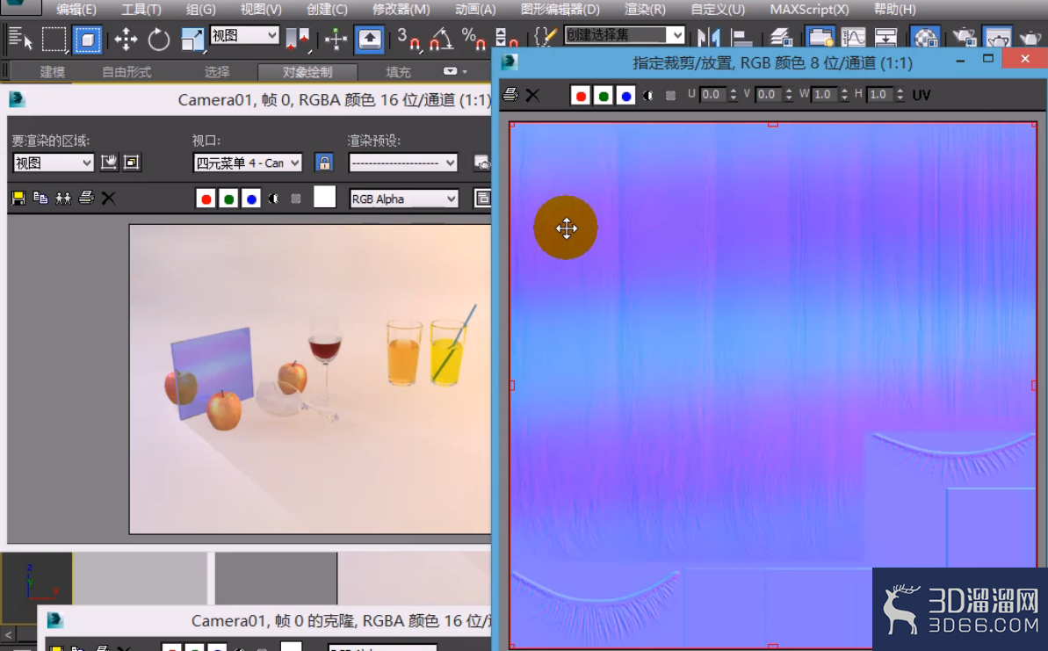Increase the W value spinner
The width and height of the screenshot is (1048, 651).
pyautogui.click(x=845, y=90)
